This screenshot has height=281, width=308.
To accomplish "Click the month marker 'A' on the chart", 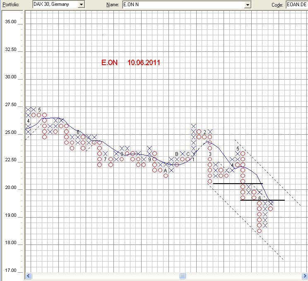I will (x=166, y=170).
